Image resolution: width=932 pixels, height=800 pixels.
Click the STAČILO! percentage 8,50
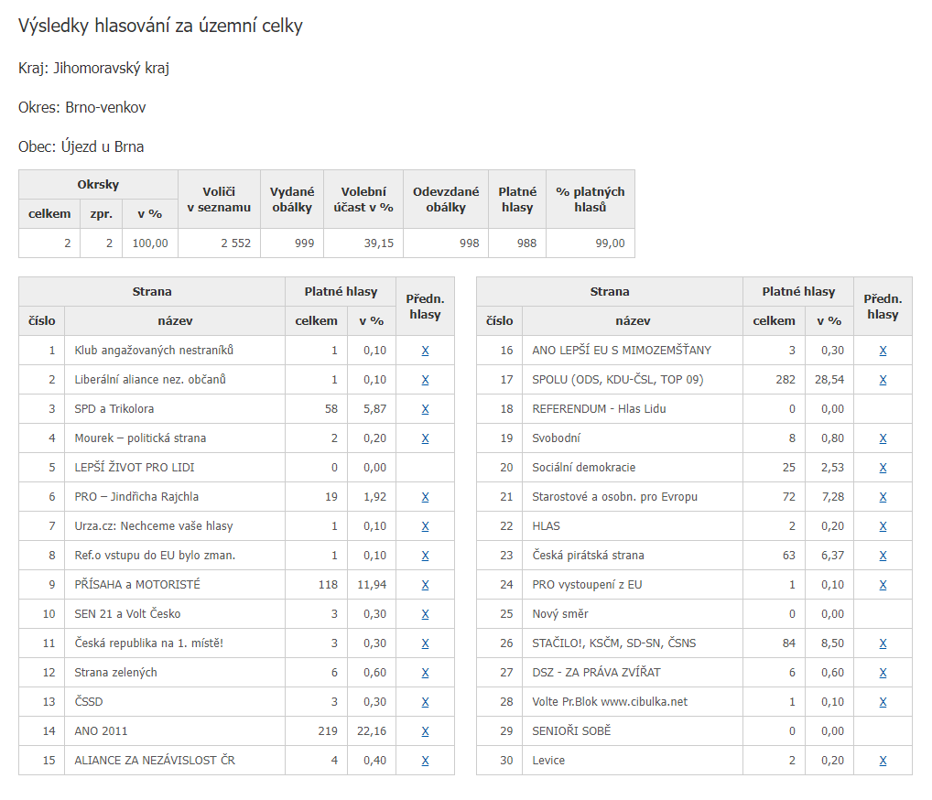tap(832, 643)
